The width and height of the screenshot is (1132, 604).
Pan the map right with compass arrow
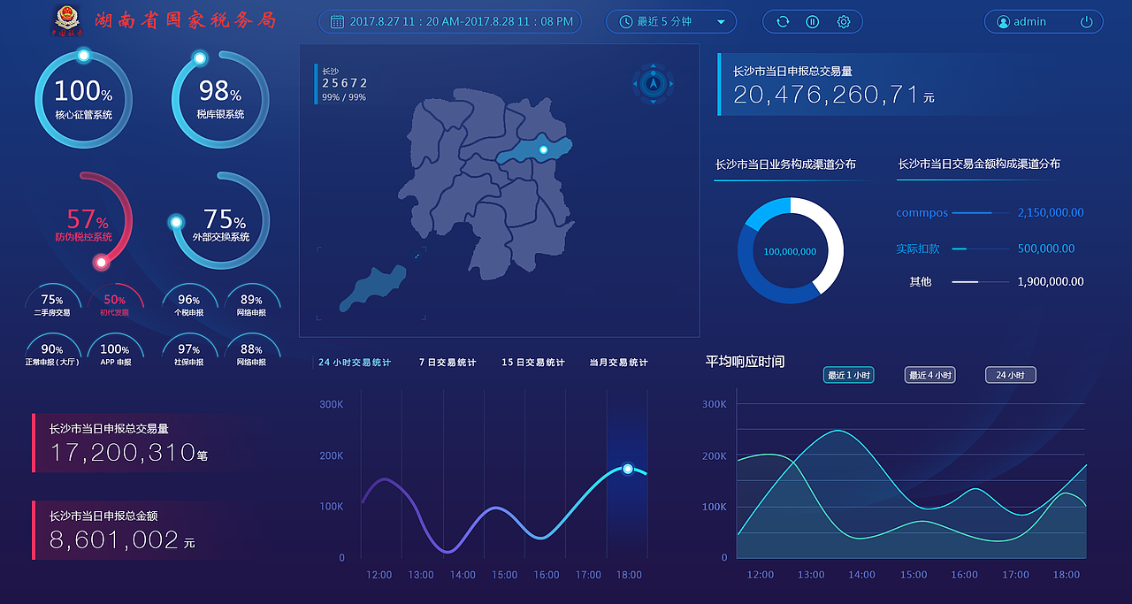pos(670,84)
